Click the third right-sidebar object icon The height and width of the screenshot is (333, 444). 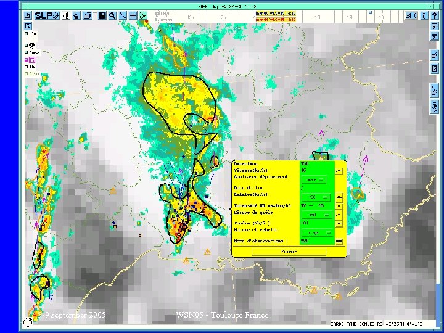pyautogui.click(x=434, y=55)
